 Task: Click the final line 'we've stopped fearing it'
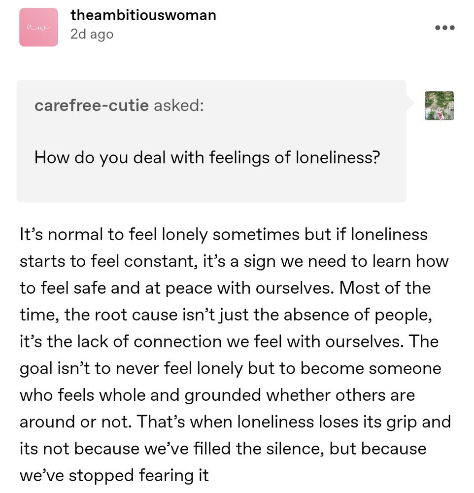pyautogui.click(x=114, y=475)
